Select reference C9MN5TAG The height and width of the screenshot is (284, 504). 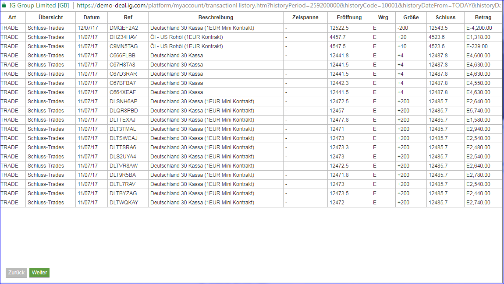[x=124, y=46]
